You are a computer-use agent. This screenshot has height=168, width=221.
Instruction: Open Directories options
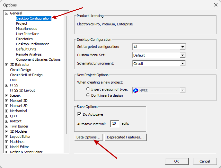coord(24,39)
